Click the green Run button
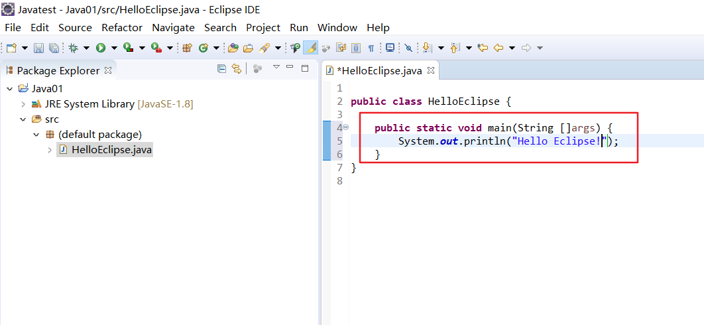Image resolution: width=704 pixels, height=325 pixels. click(x=101, y=48)
